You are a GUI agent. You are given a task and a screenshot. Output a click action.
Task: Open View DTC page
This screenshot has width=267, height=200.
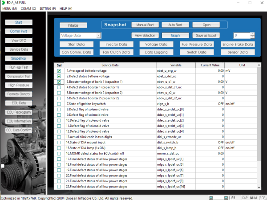[19, 41]
